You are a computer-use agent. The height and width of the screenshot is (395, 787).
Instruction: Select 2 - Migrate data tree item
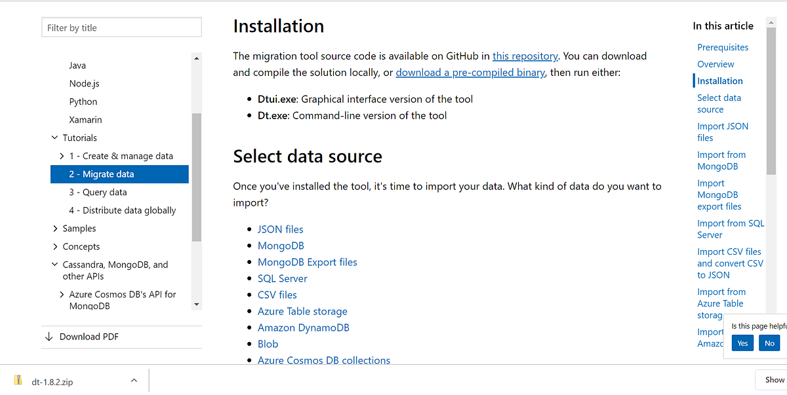point(119,174)
